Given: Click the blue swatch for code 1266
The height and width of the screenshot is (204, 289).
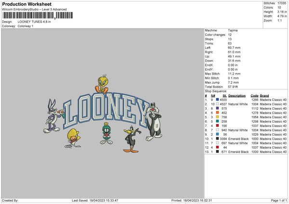Looking at the screenshot, I should click(217, 100).
